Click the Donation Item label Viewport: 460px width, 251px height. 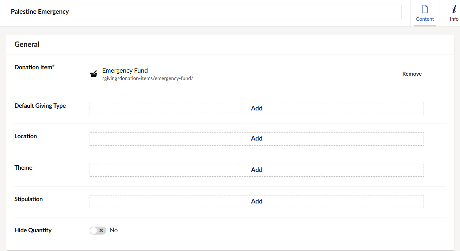coord(34,67)
